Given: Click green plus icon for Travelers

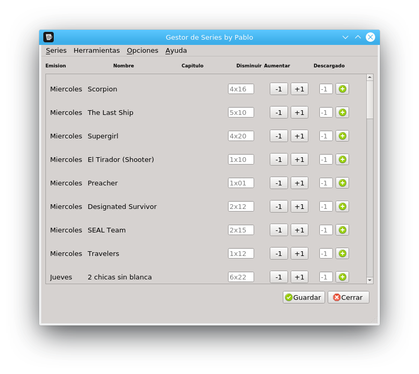Looking at the screenshot, I should coord(342,254).
